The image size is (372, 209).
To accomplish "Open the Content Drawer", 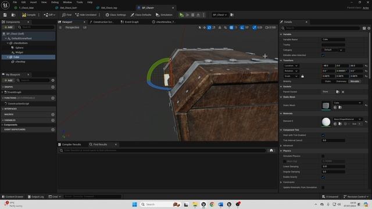I will [x=13, y=197].
